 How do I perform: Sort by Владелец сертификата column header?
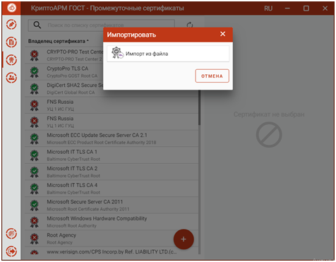[x=59, y=41]
